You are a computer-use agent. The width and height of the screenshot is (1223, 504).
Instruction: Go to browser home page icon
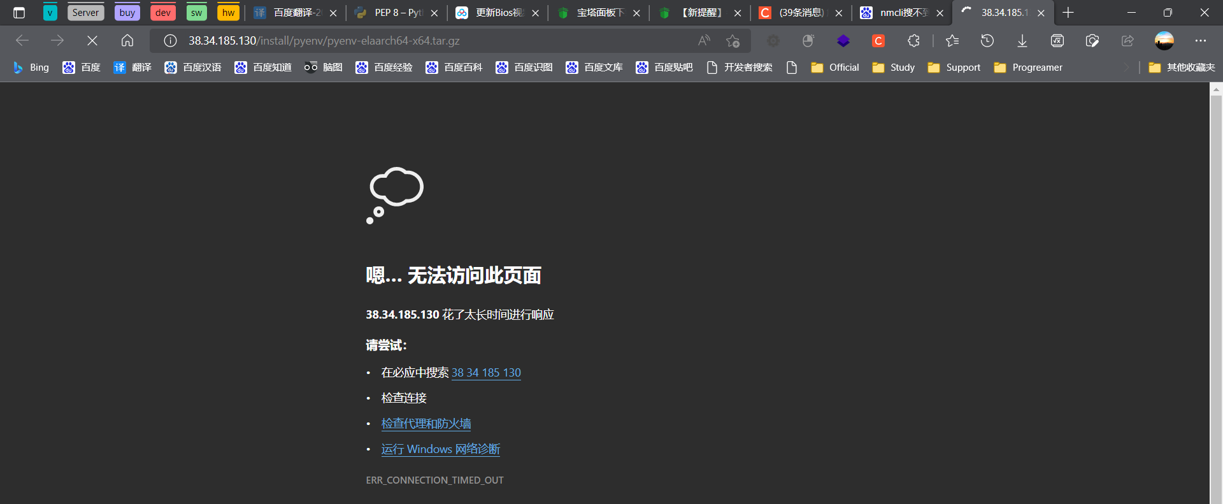[127, 41]
